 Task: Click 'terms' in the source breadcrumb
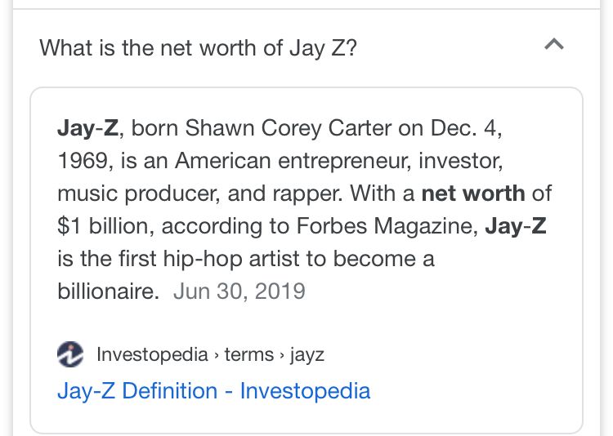249,354
